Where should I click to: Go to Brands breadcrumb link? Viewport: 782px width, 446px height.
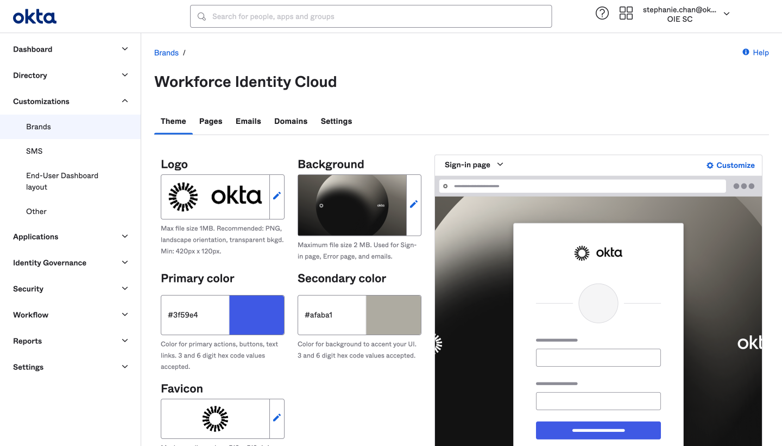166,53
